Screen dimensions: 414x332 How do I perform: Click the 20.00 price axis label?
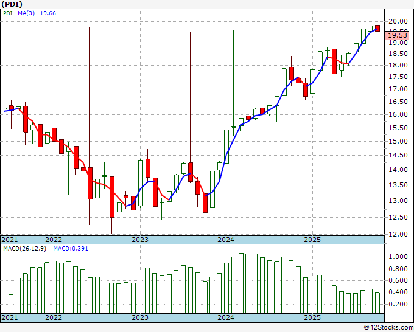[398, 21]
